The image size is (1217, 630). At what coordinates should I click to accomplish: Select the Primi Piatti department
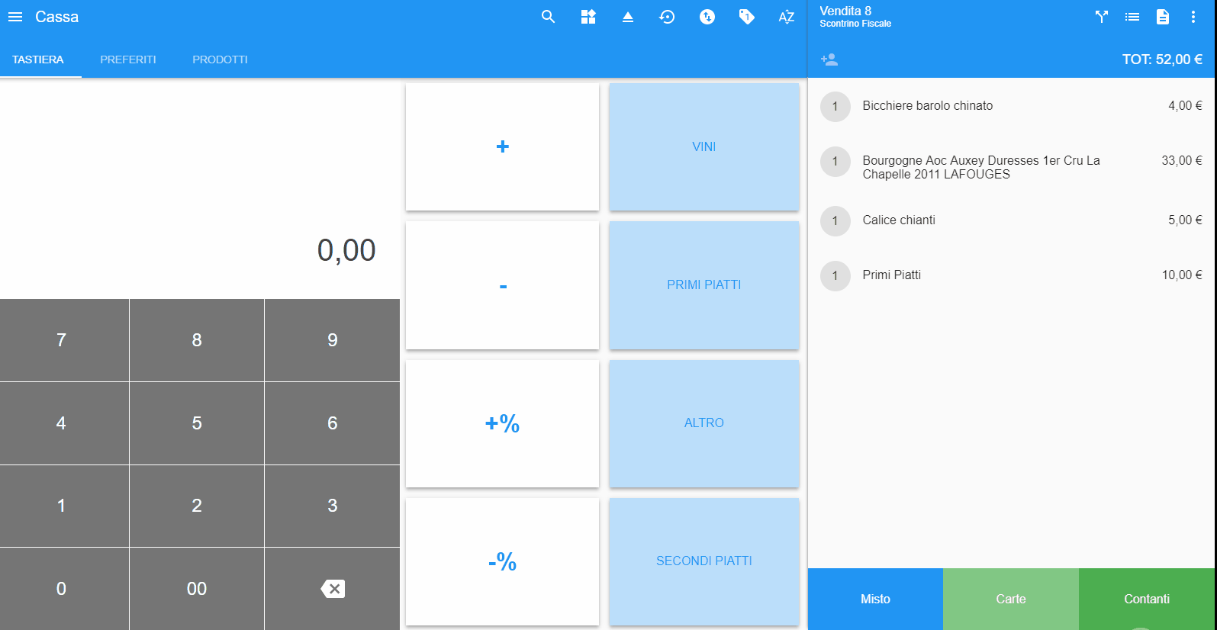(704, 285)
